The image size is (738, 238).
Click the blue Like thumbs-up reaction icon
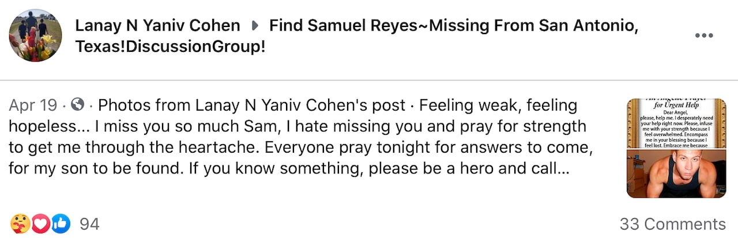click(x=61, y=224)
